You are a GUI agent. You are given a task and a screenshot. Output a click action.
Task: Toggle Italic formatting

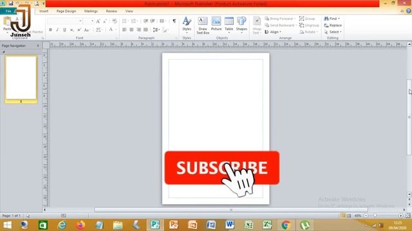(x=57, y=30)
